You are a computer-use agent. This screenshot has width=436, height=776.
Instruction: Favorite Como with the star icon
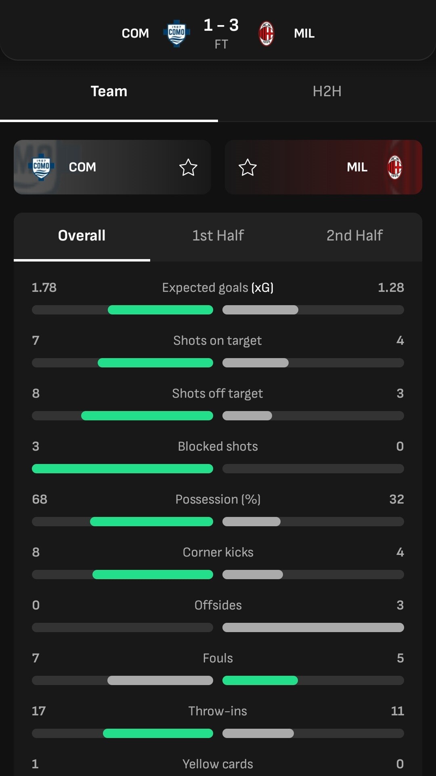(188, 167)
